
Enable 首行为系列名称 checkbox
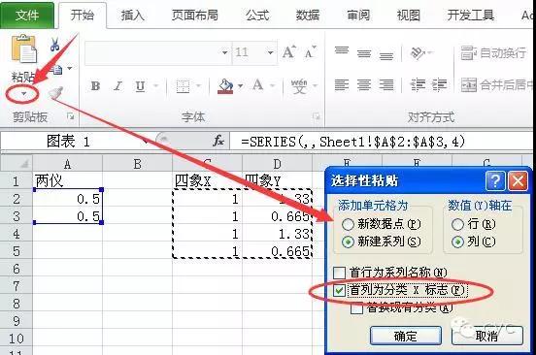(339, 273)
